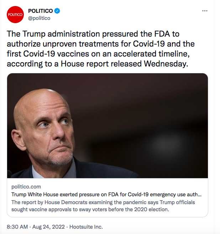Click the blue verified checkmark badge
The width and height of the screenshot is (220, 234).
57,11
